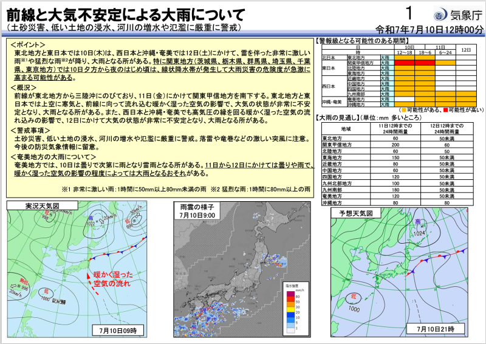Click the orange 九州南部 12日 warning cell
Screen dimensions: 486x344
[x=466, y=94]
